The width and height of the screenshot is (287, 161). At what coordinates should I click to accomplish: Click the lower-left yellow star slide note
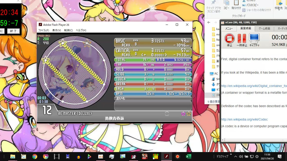[45, 60]
